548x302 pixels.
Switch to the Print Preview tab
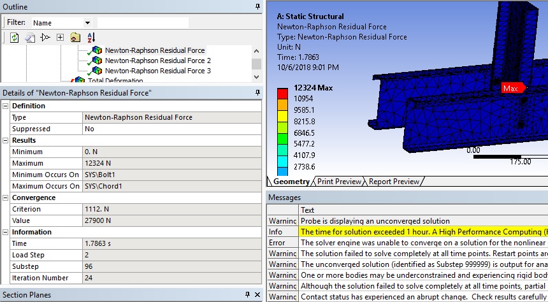coord(338,182)
